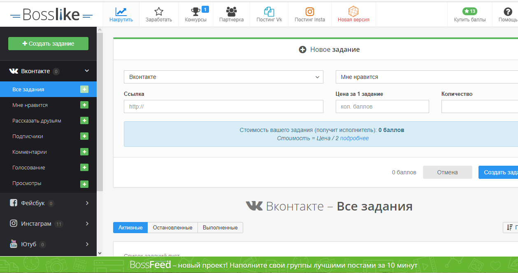The height and width of the screenshot is (273, 518).
Task: Click plus icon next to Голосование
Action: [x=84, y=167]
